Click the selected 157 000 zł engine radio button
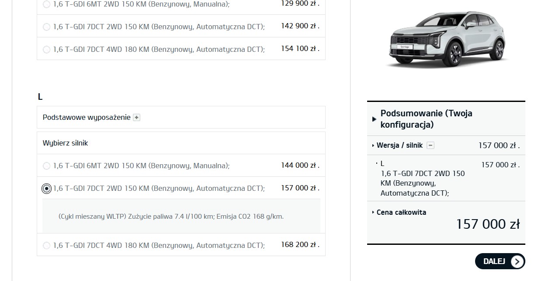 46,188
